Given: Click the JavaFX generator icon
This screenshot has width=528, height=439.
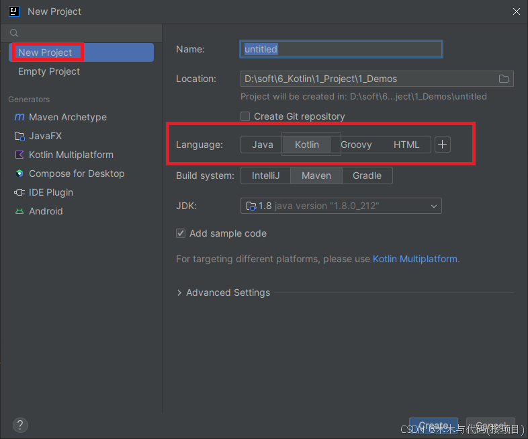Looking at the screenshot, I should (19, 136).
